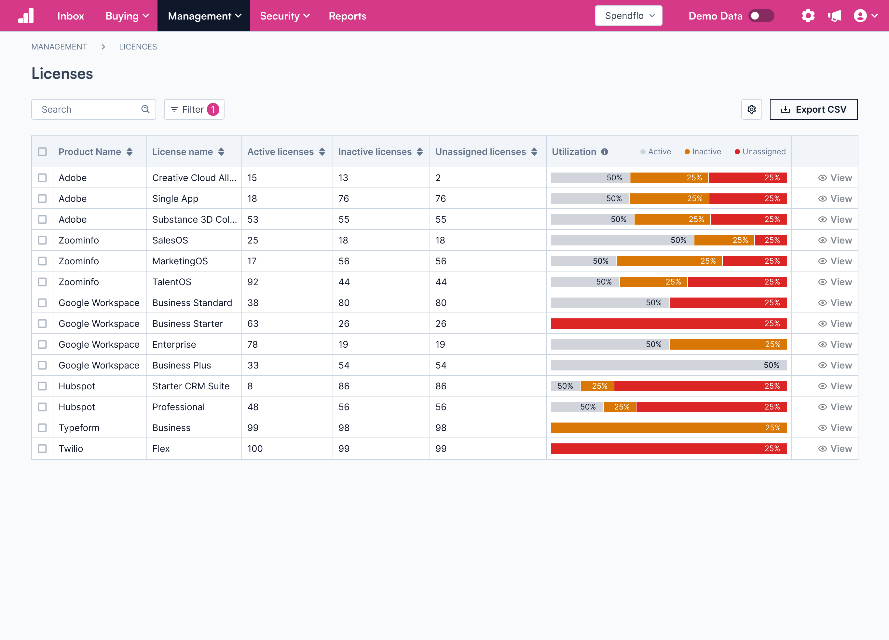Viewport: 889px width, 640px height.
Task: Sort by Unassigned licenses arrows
Action: click(x=534, y=152)
